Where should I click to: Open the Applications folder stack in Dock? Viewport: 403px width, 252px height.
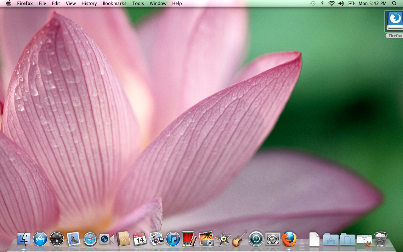pyautogui.click(x=331, y=240)
